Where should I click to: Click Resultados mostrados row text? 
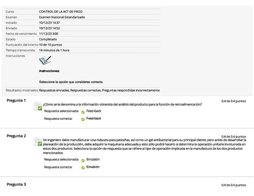tap(83, 91)
